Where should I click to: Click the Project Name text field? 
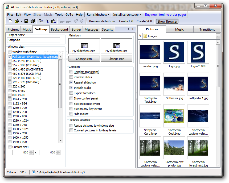pos(34,40)
